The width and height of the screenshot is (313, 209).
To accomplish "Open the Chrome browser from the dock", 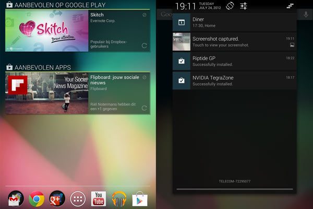I will click(x=37, y=199).
